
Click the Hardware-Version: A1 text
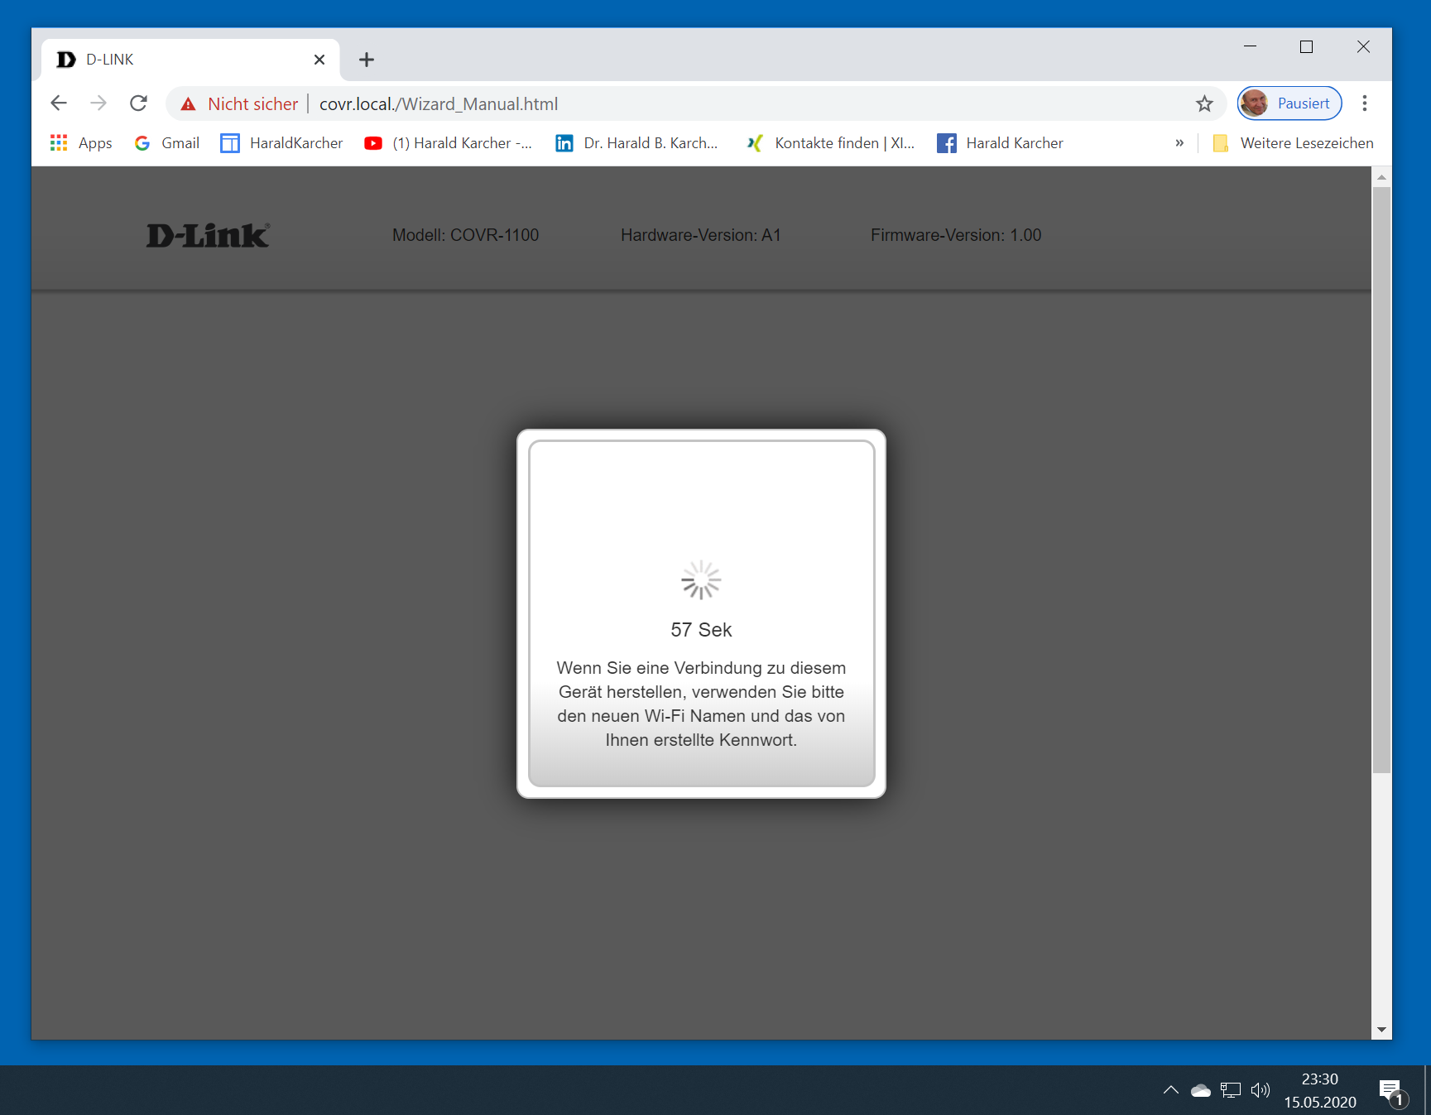[x=701, y=235]
